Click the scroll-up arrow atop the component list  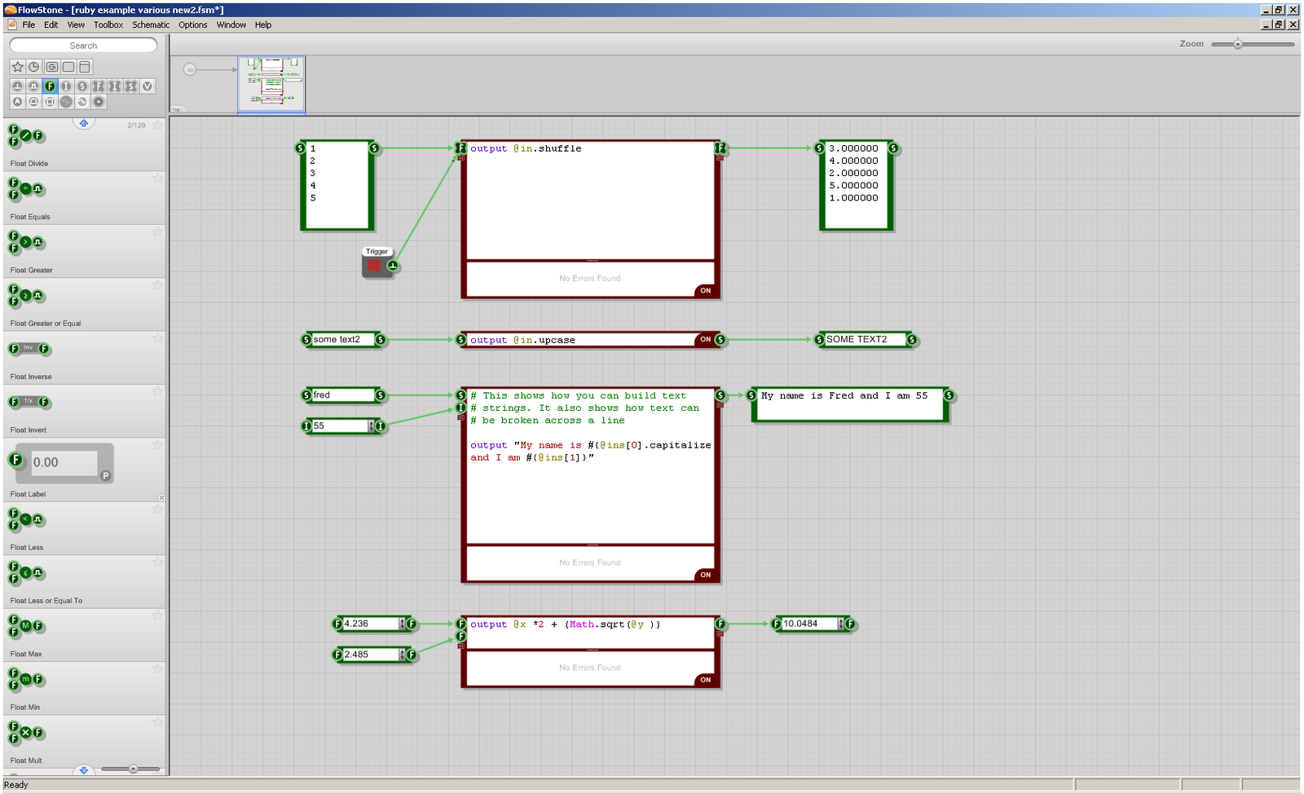tap(84, 122)
